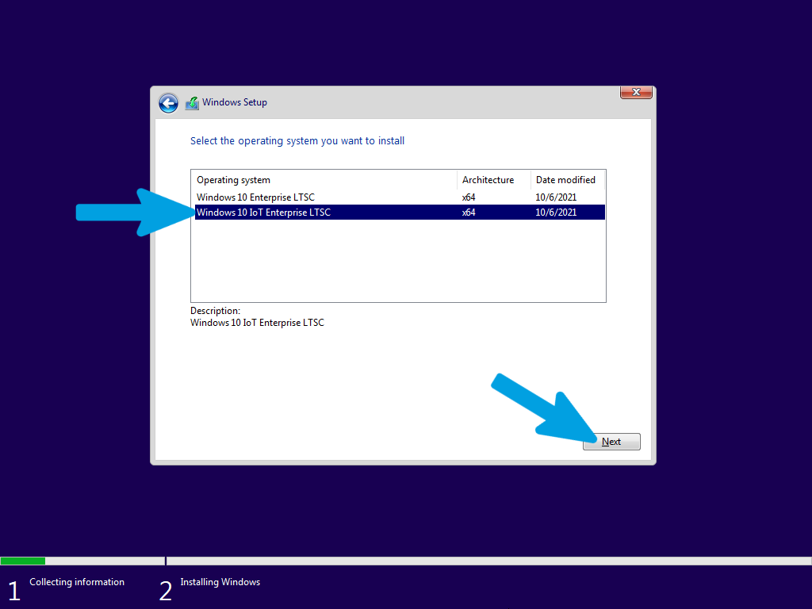Viewport: 812px width, 609px height.
Task: Click 10/6/2021 in IoT Enterprise row
Action: click(556, 213)
